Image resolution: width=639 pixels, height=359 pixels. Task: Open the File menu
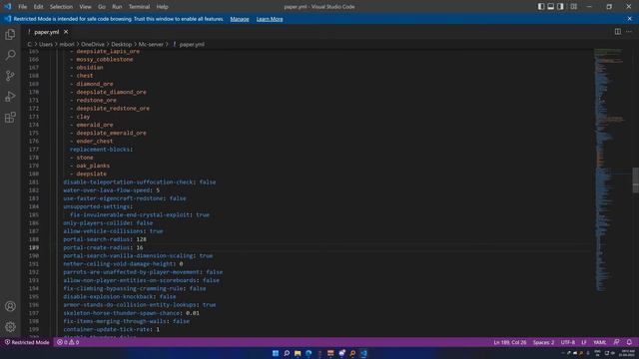click(x=22, y=7)
